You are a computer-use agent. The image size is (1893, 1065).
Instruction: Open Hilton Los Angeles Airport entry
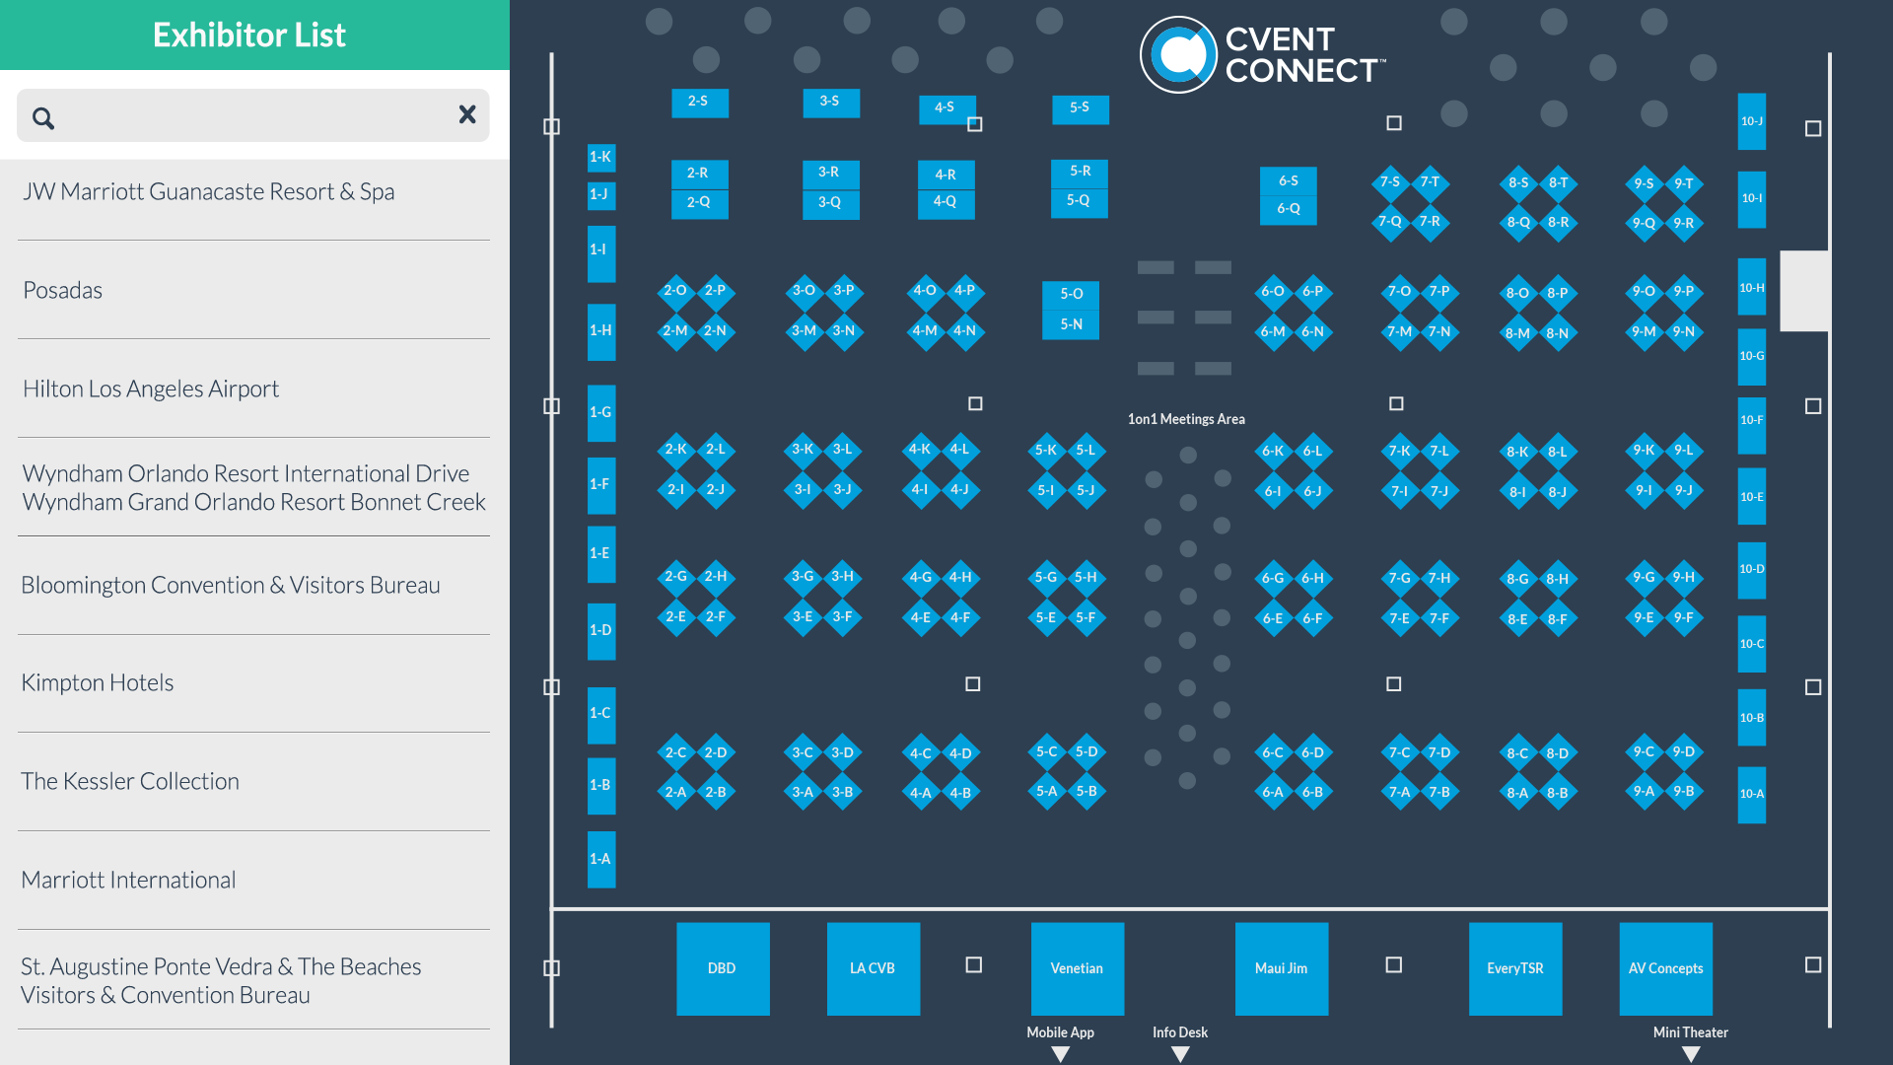coord(253,389)
